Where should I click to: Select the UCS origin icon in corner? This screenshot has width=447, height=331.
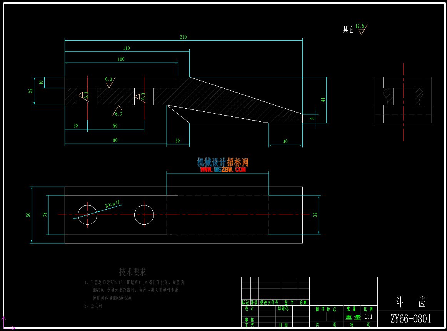coord(8,324)
